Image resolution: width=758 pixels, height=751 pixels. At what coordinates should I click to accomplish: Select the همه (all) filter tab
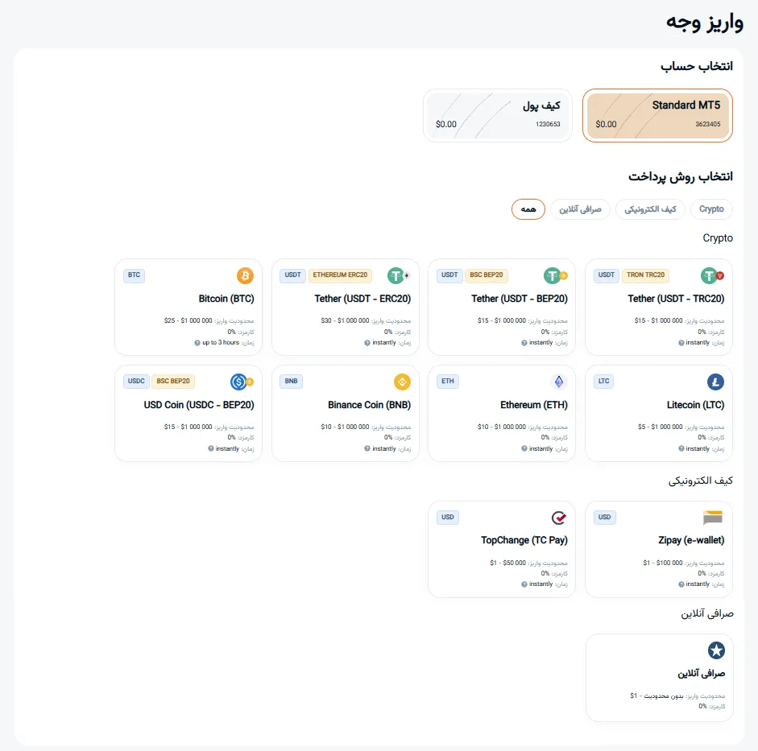(x=528, y=209)
